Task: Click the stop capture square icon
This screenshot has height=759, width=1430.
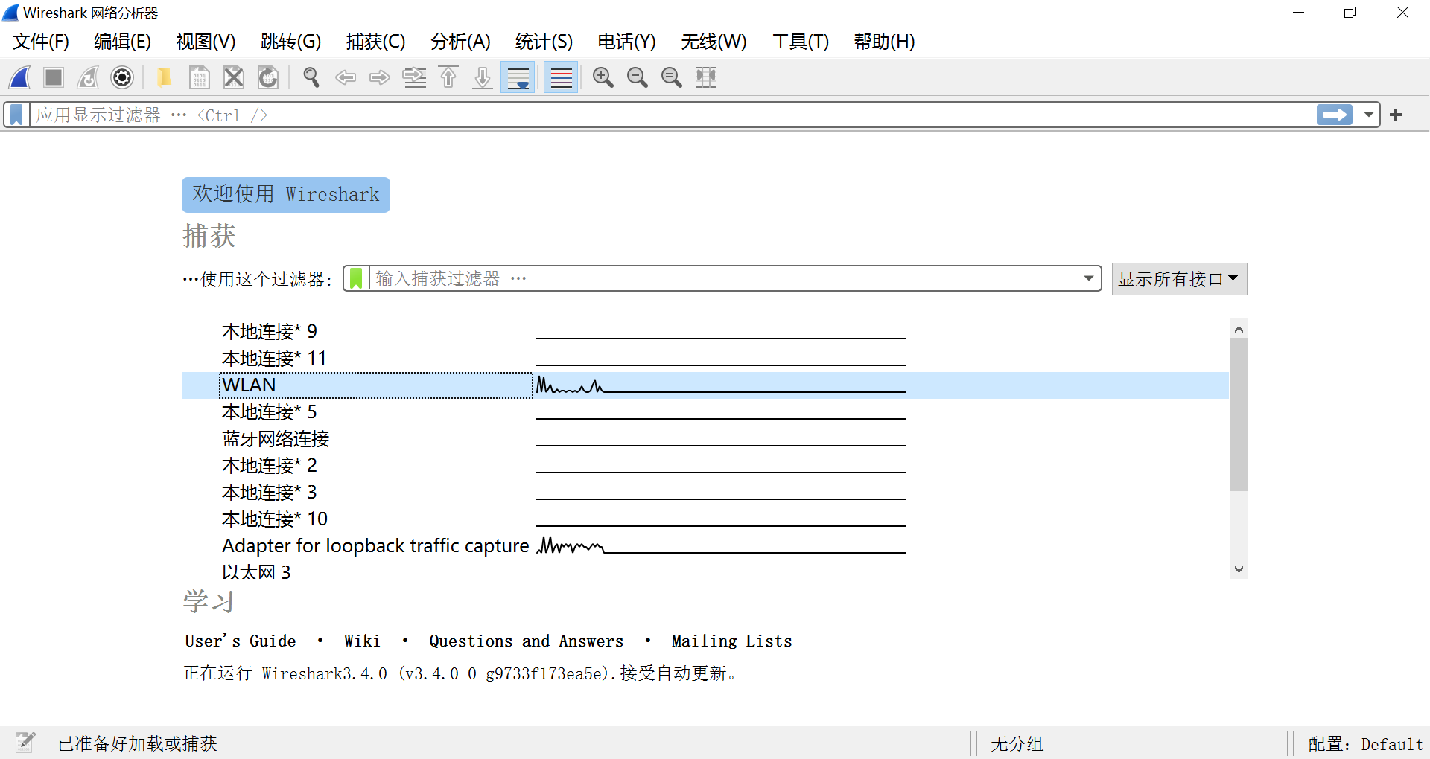Action: (x=54, y=77)
